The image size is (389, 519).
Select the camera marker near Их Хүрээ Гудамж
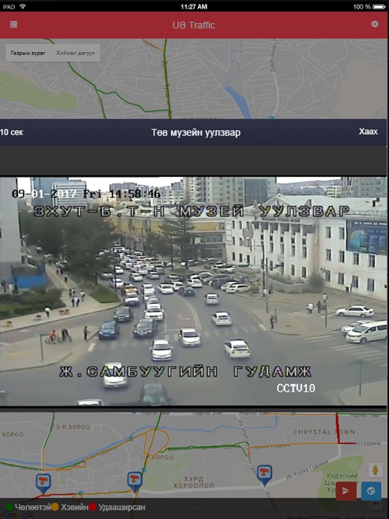[x=264, y=475]
